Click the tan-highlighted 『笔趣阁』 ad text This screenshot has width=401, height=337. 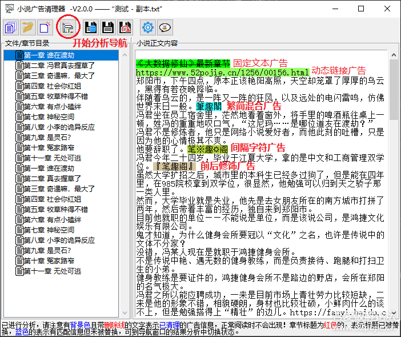175,166
